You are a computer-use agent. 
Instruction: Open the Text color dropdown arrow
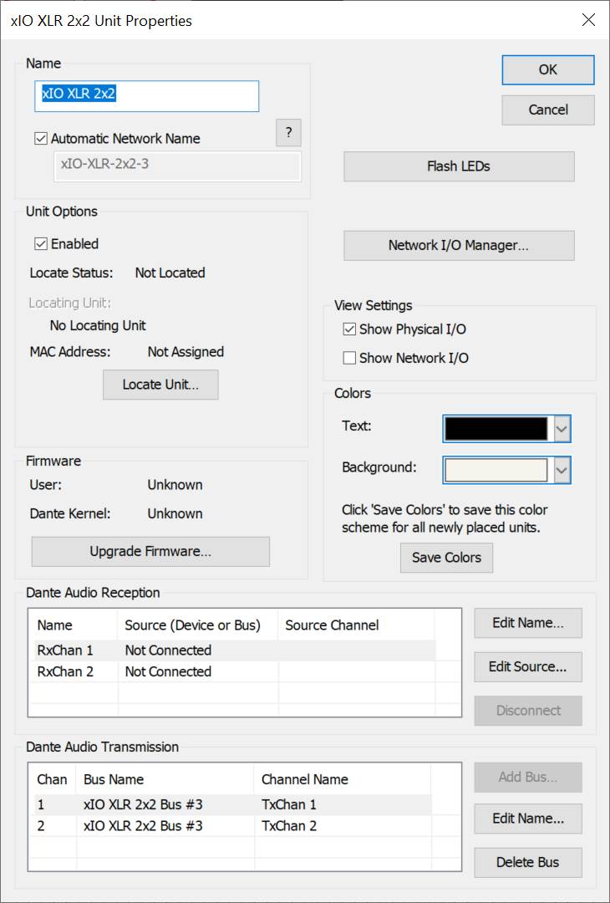coord(562,429)
